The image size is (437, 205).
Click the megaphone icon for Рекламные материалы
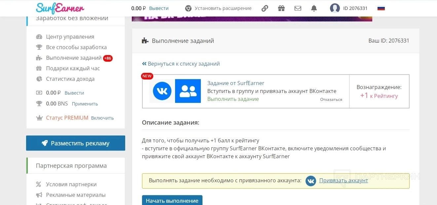click(39, 195)
